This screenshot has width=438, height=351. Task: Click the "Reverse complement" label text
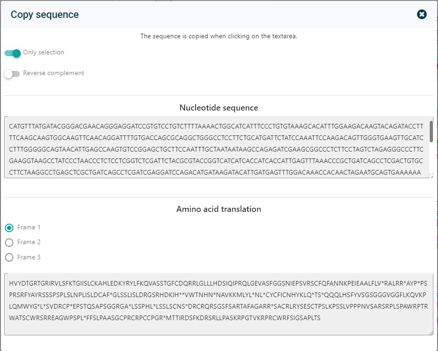point(53,73)
